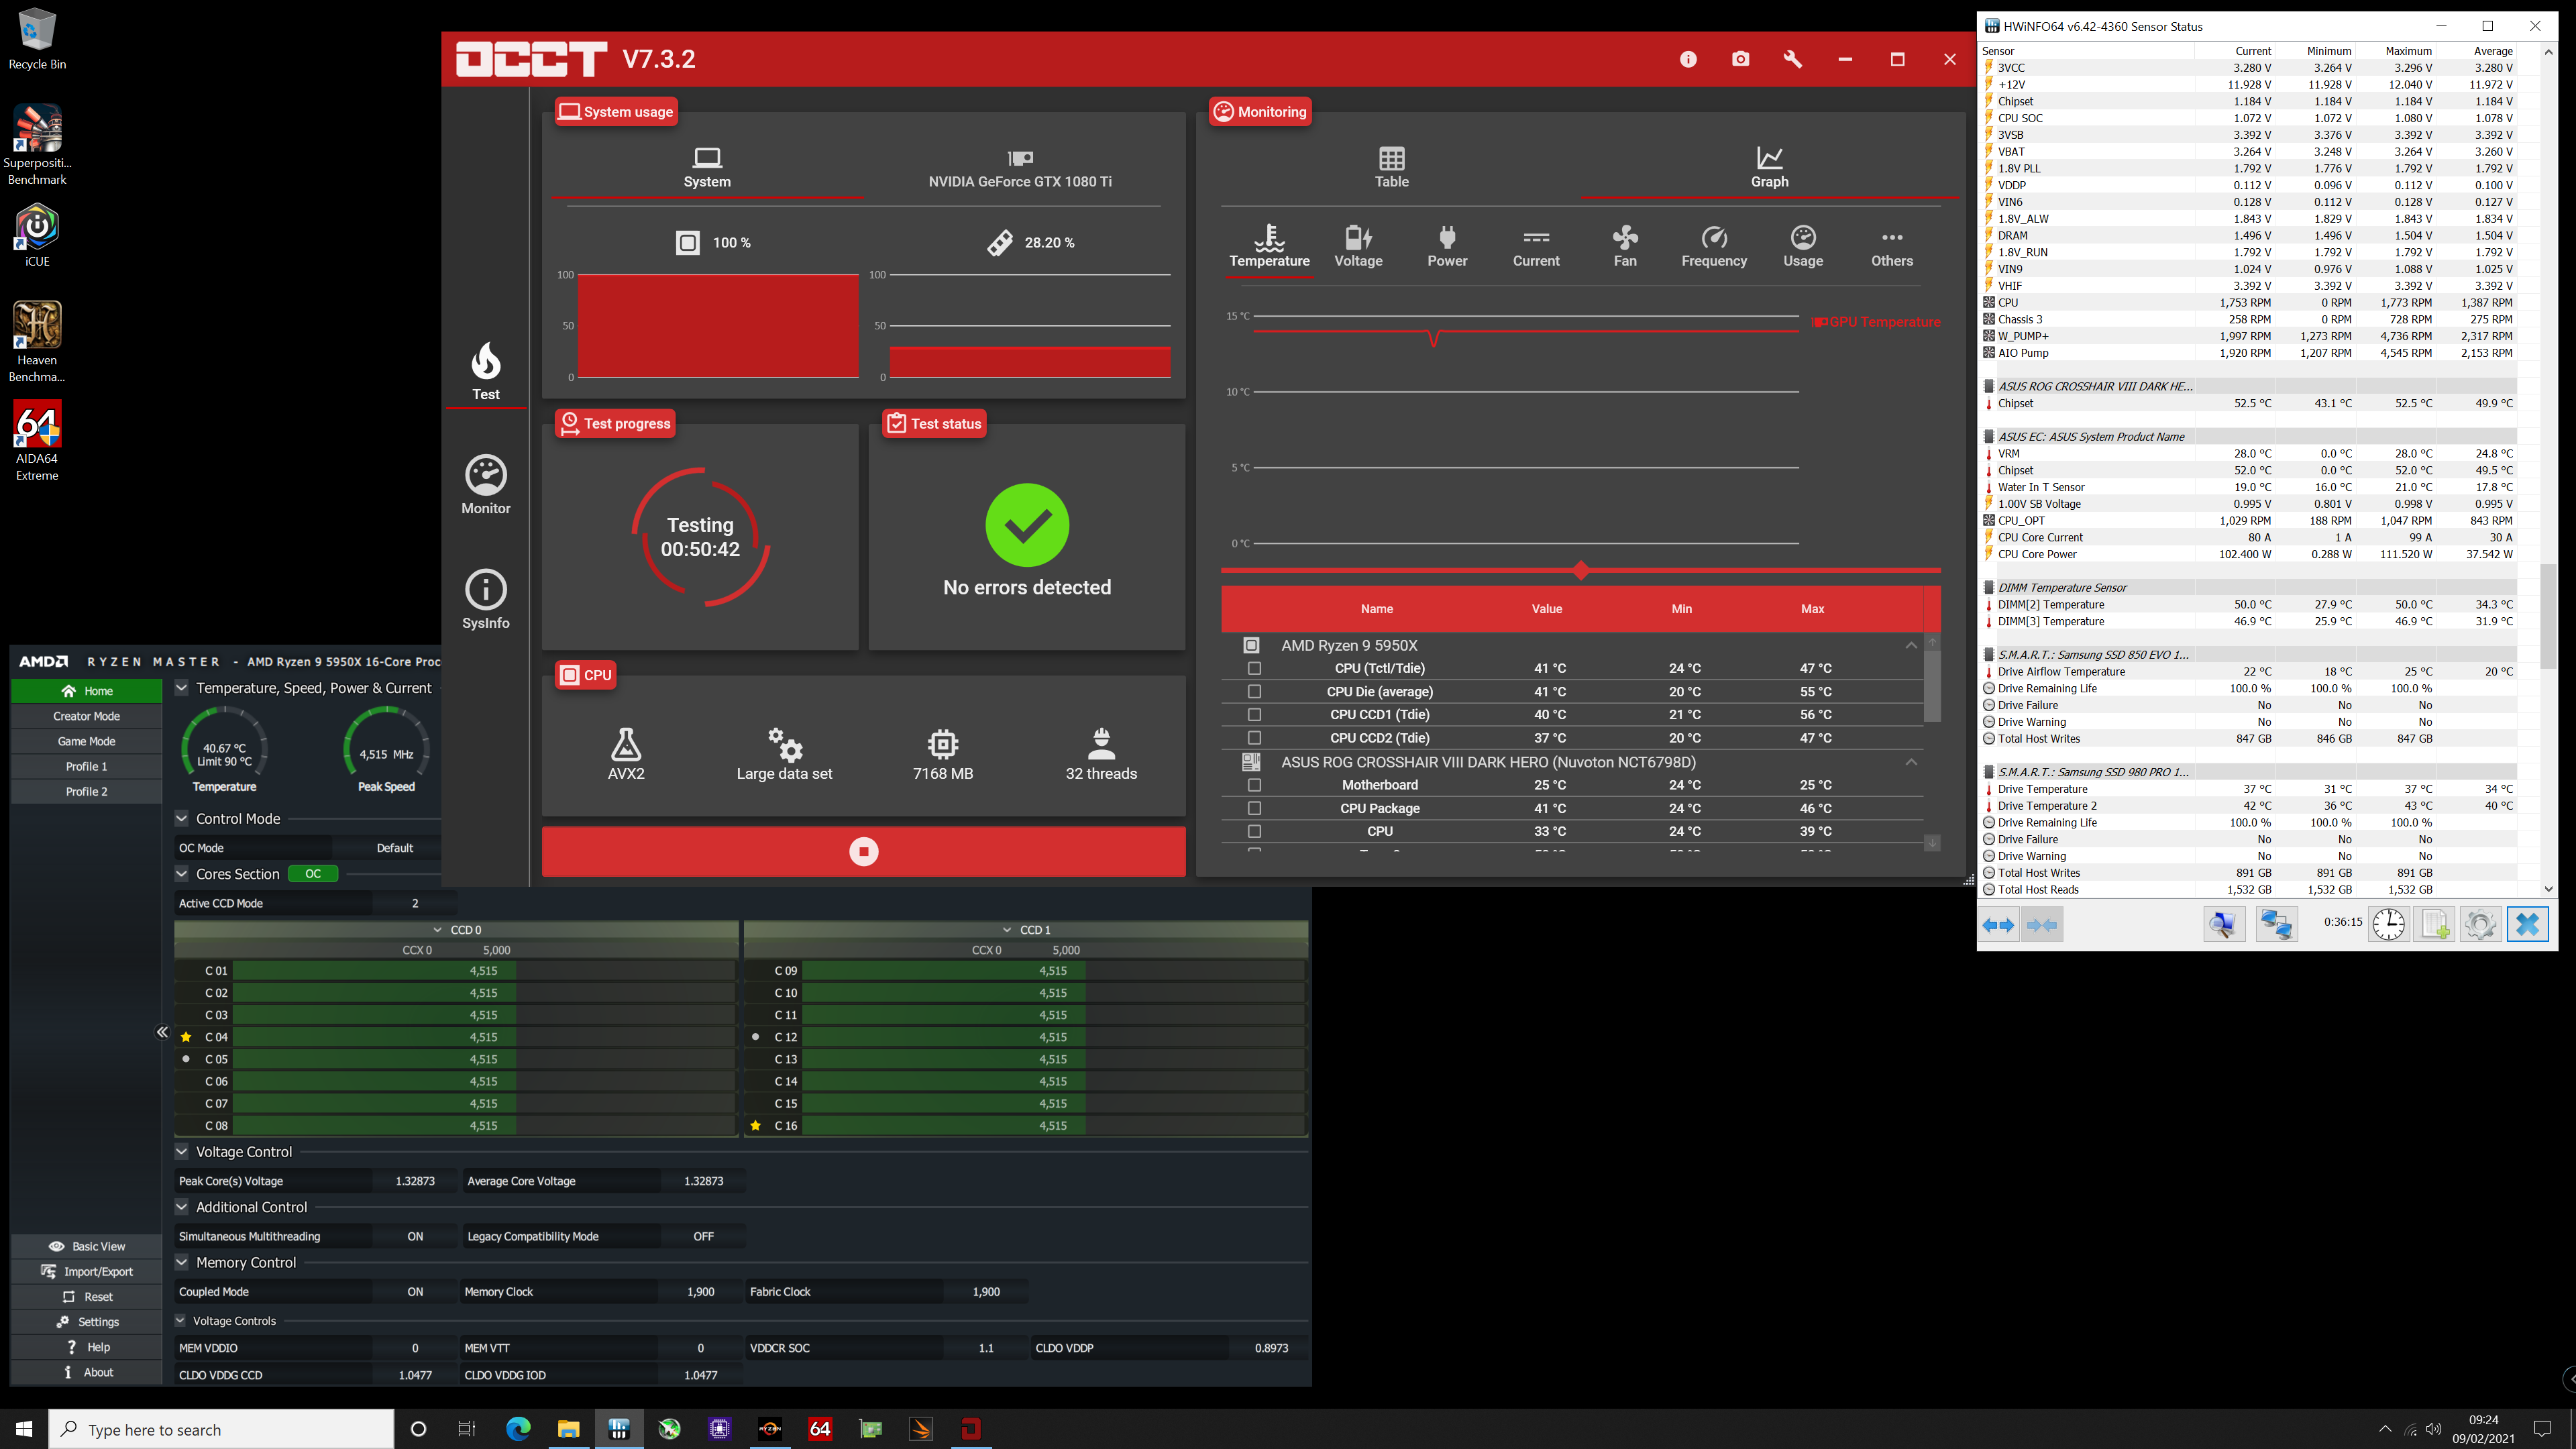The image size is (2576, 1449).
Task: Open the Monitor gauge sidebar icon
Action: (486, 485)
